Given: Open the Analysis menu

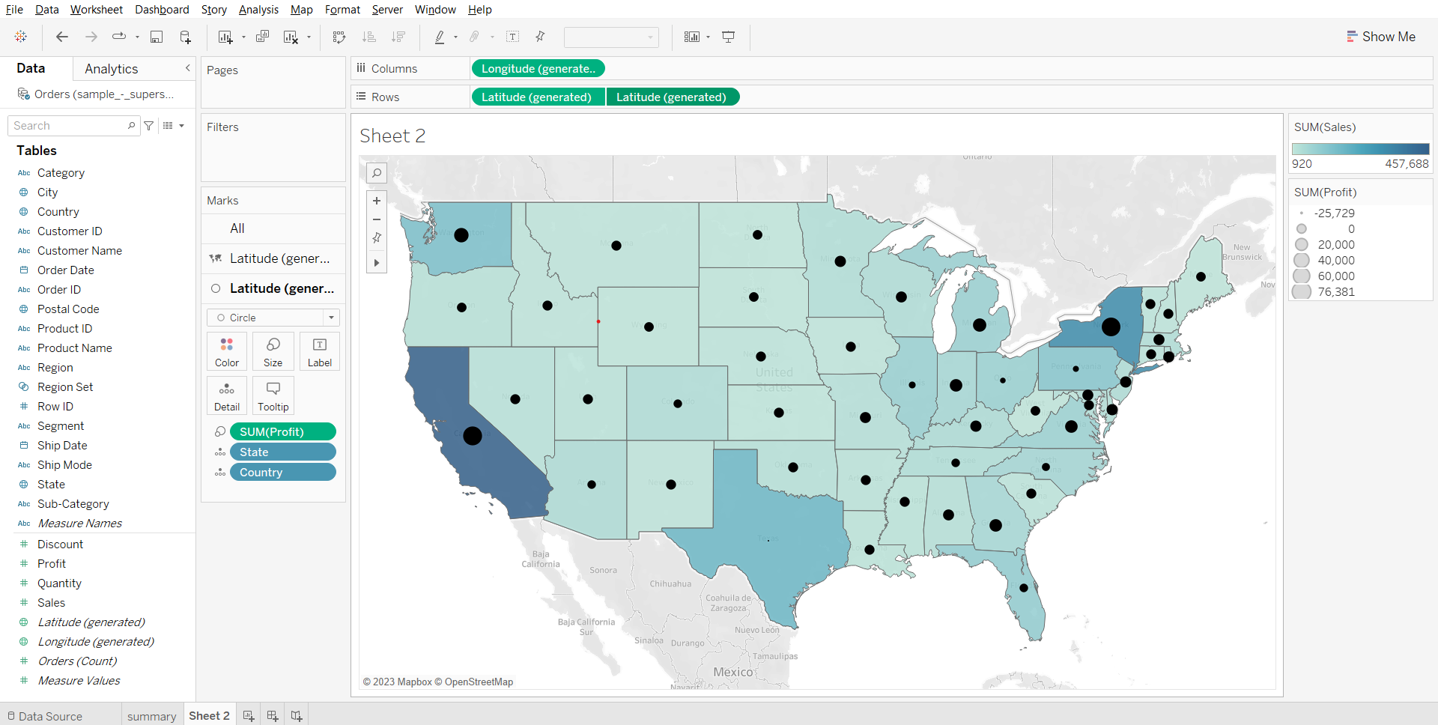Looking at the screenshot, I should [x=258, y=10].
